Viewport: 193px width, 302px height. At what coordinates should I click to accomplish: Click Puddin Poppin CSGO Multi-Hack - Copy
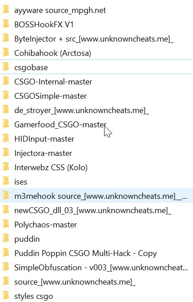pyautogui.click(x=85, y=253)
